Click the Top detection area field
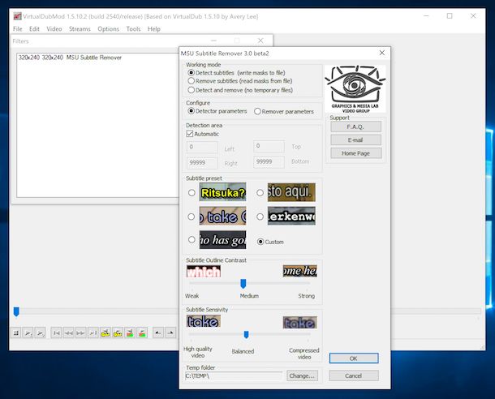 [269, 146]
